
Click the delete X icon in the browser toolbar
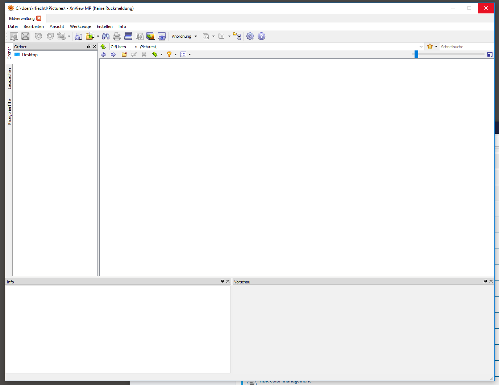click(x=144, y=54)
